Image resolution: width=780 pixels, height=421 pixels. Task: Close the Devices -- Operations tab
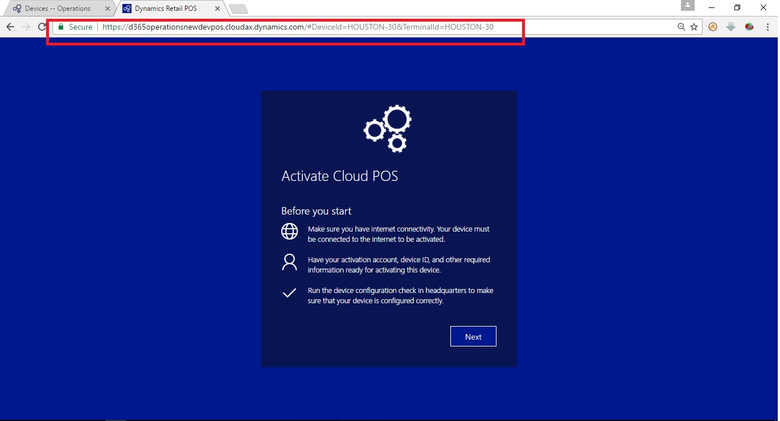coord(108,9)
